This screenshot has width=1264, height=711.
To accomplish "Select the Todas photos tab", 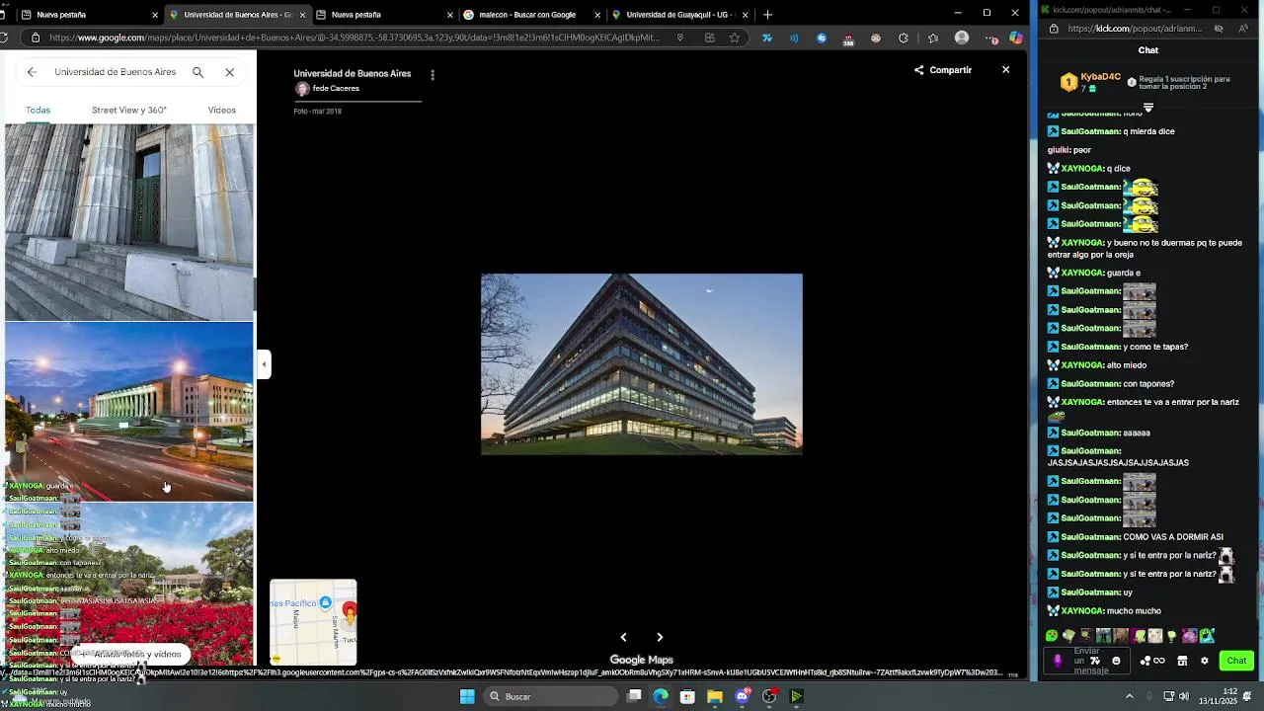I will click(x=39, y=110).
